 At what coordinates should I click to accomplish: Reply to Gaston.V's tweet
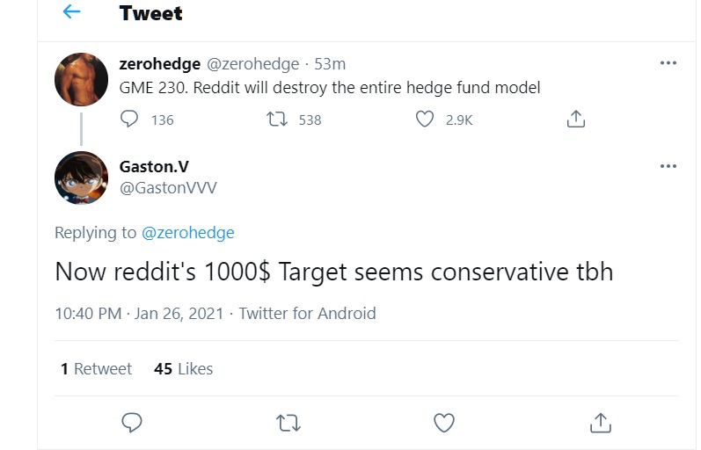click(x=131, y=423)
